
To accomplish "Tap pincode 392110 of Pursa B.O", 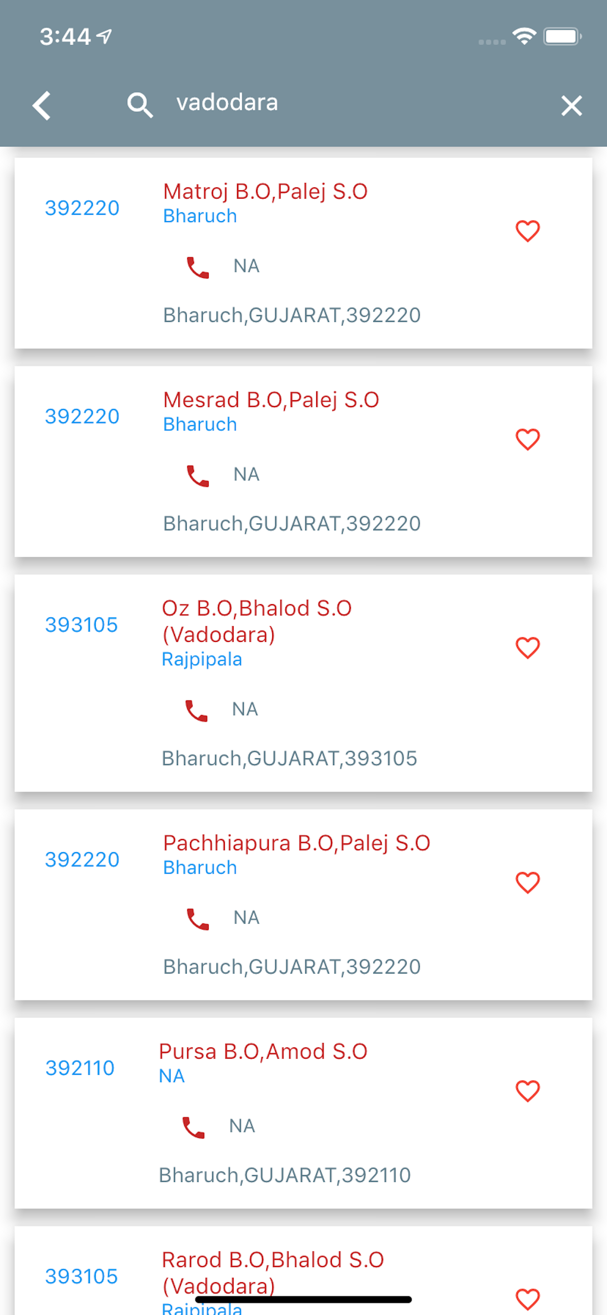I will tap(80, 1067).
